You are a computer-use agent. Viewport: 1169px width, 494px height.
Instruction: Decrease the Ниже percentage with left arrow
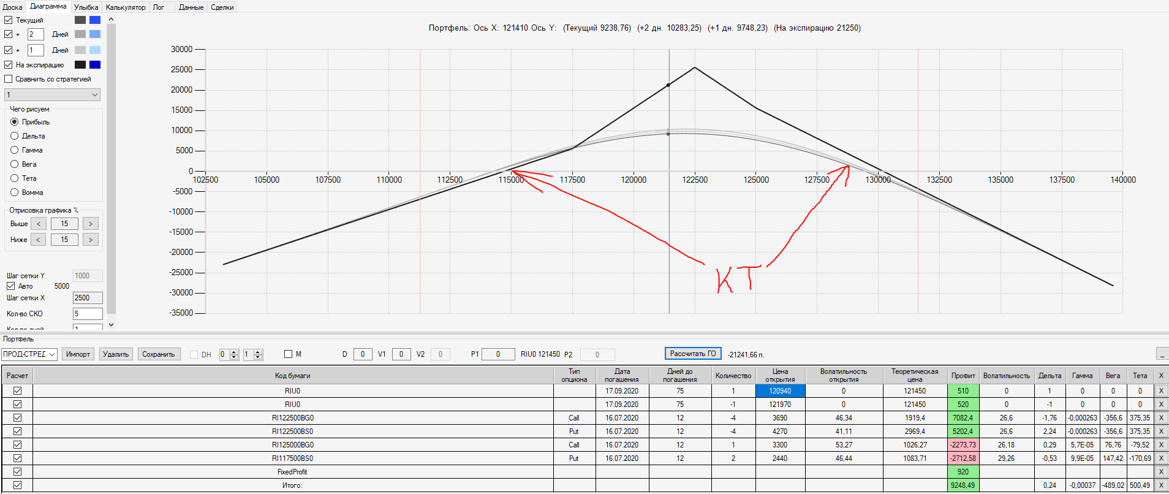pos(39,240)
